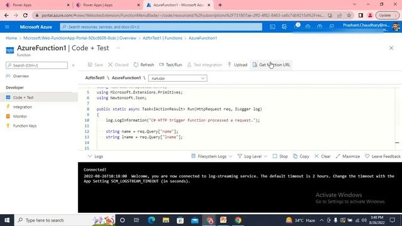Click the browser Update button
Viewport: 402px width, 226px height.
click(387, 15)
